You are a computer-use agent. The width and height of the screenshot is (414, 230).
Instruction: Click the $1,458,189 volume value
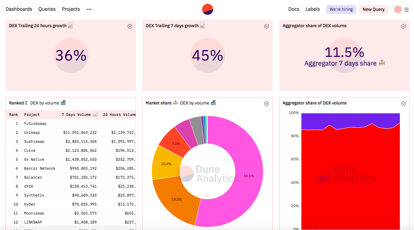click(x=86, y=222)
